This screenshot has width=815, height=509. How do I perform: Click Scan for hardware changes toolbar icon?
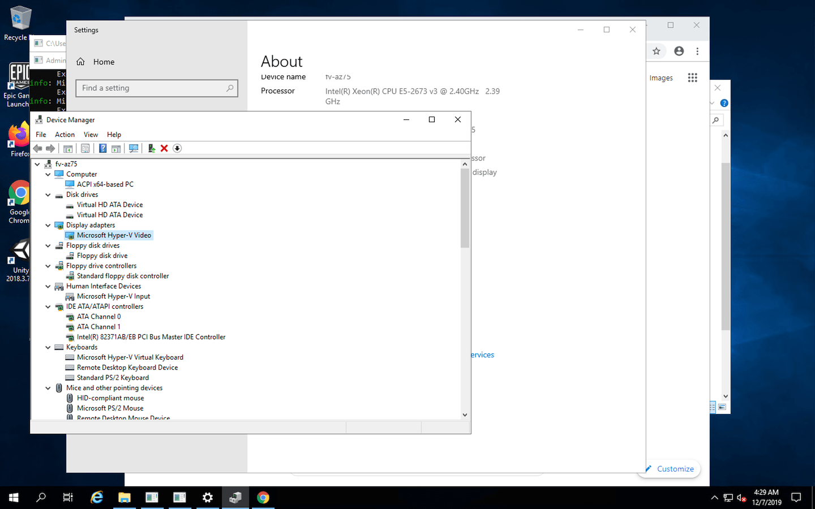[x=134, y=148]
